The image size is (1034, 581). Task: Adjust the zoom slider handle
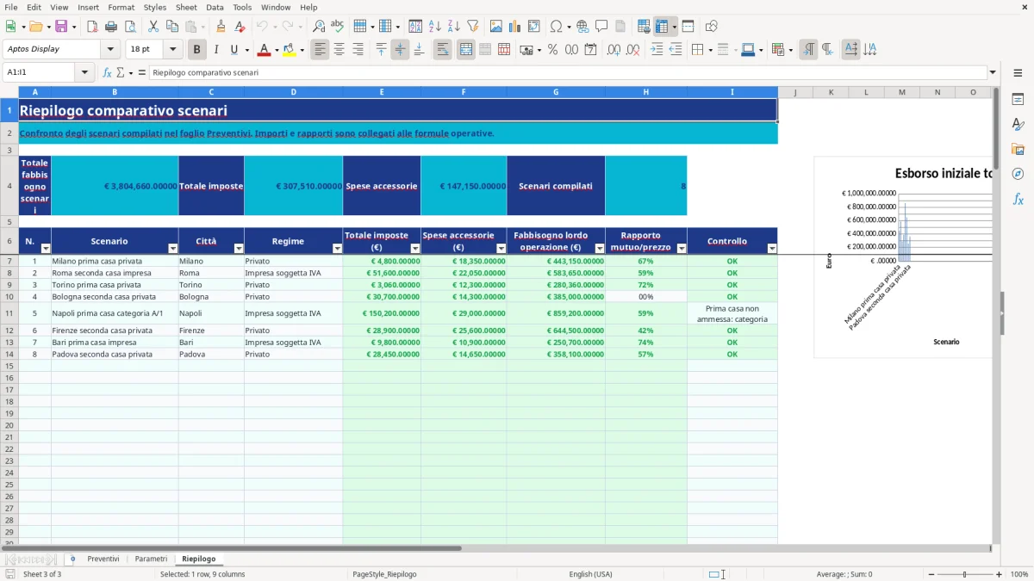click(x=965, y=574)
